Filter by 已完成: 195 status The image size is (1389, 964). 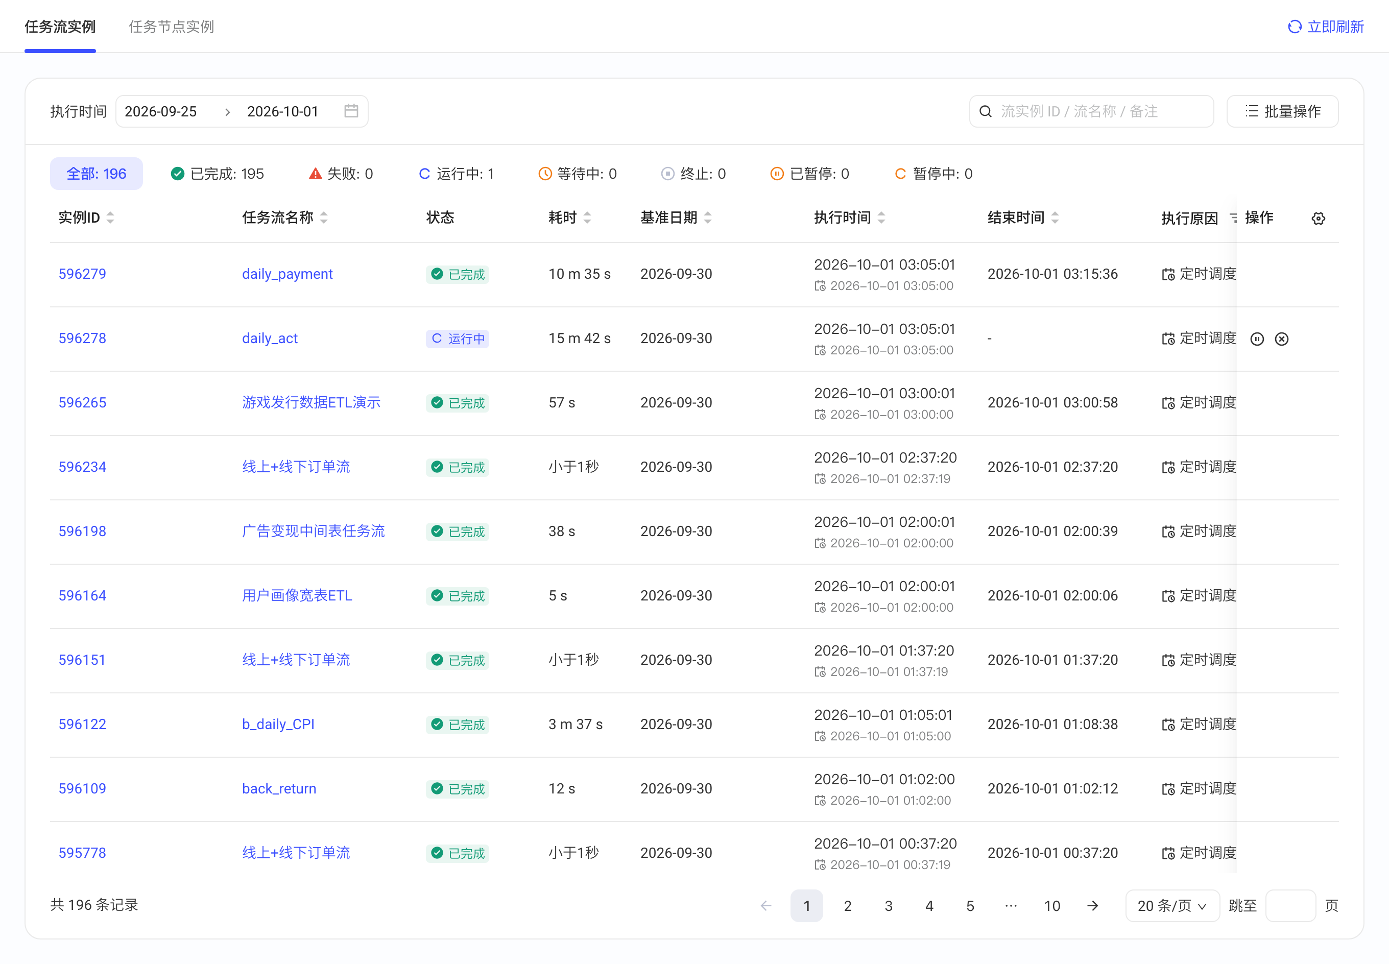tap(218, 174)
